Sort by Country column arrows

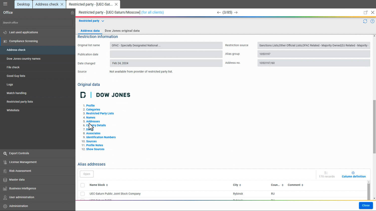[283, 185]
